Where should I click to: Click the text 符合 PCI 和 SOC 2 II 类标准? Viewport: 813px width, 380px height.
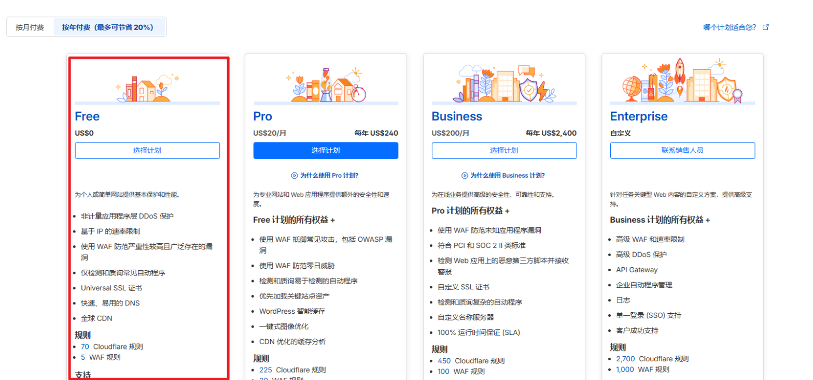pos(482,245)
